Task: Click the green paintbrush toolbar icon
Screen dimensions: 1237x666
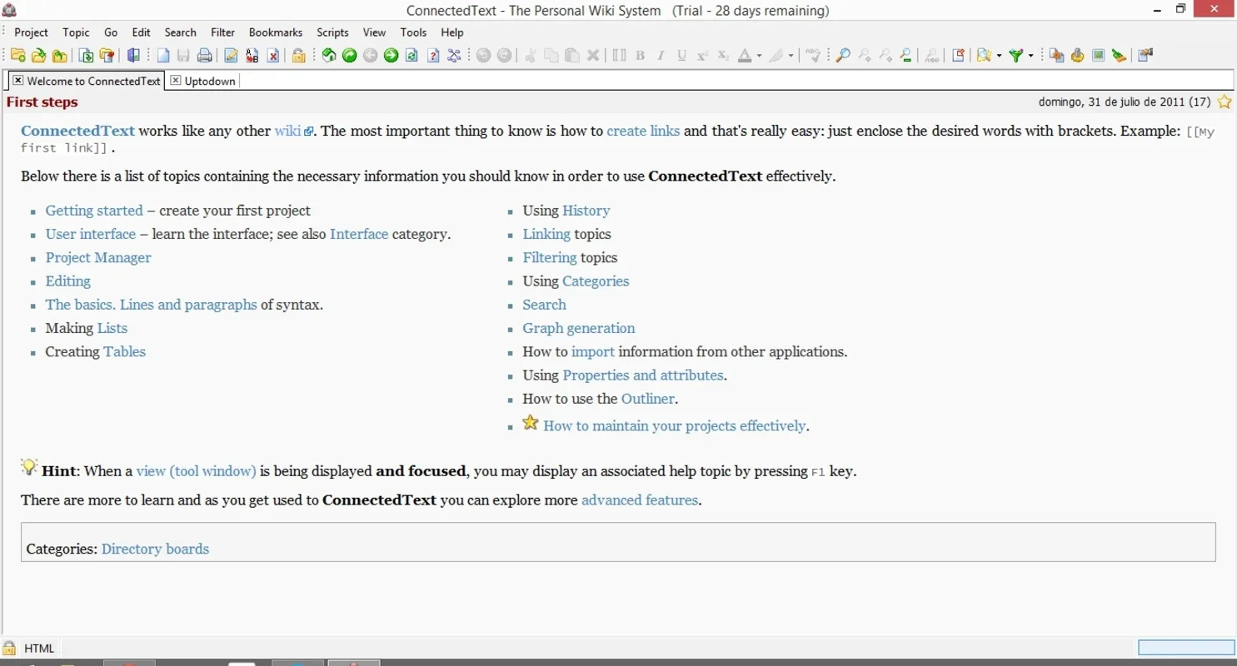Action: 1119,56
